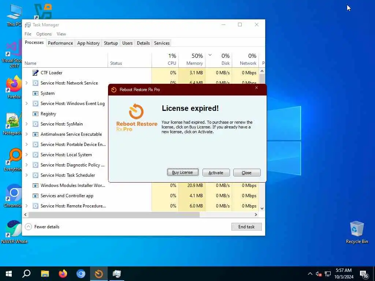Viewport: 375px width, 281px height.
Task: Click the Registry process icon
Action: [36, 114]
